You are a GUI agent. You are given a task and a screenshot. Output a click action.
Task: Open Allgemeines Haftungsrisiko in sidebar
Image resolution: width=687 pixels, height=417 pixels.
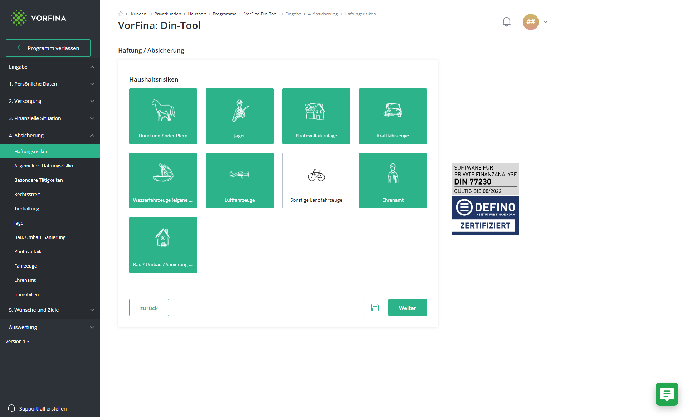tap(50, 166)
